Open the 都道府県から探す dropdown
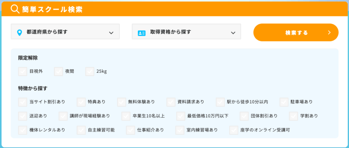Image resolution: width=349 pixels, height=148 pixels. tap(65, 32)
